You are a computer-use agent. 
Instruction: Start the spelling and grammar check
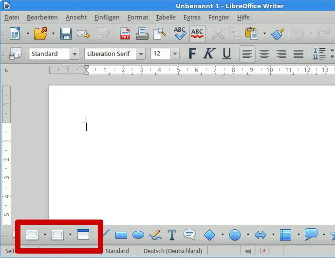click(180, 34)
